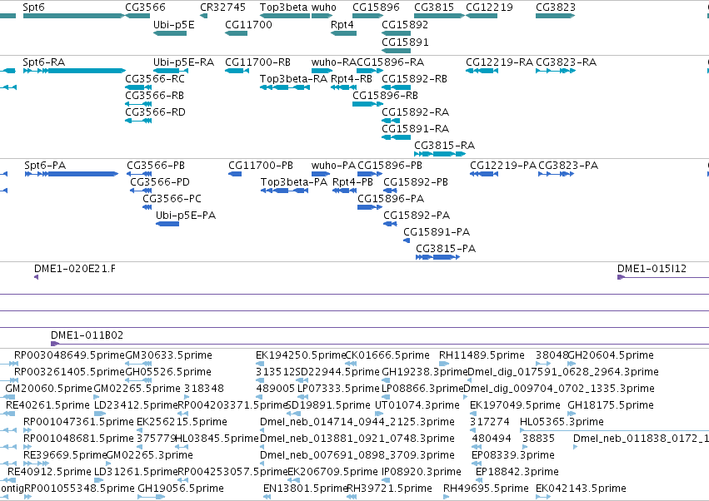Select the CG3823-RA transcript label

566,62
